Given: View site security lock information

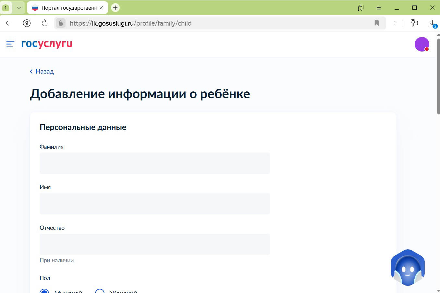Looking at the screenshot, I should click(60, 23).
